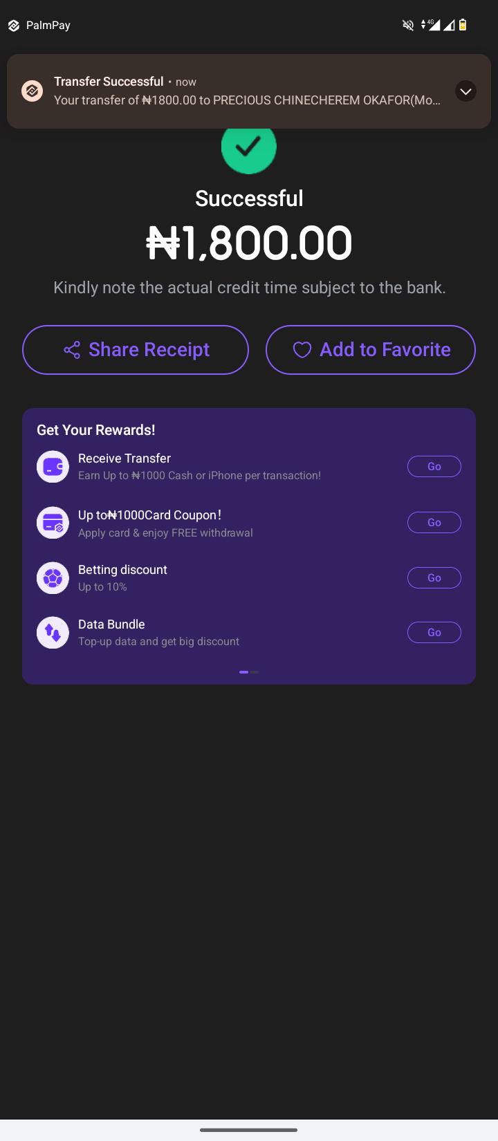Click the Share Receipt button
The height and width of the screenshot is (1141, 498).
(x=136, y=350)
